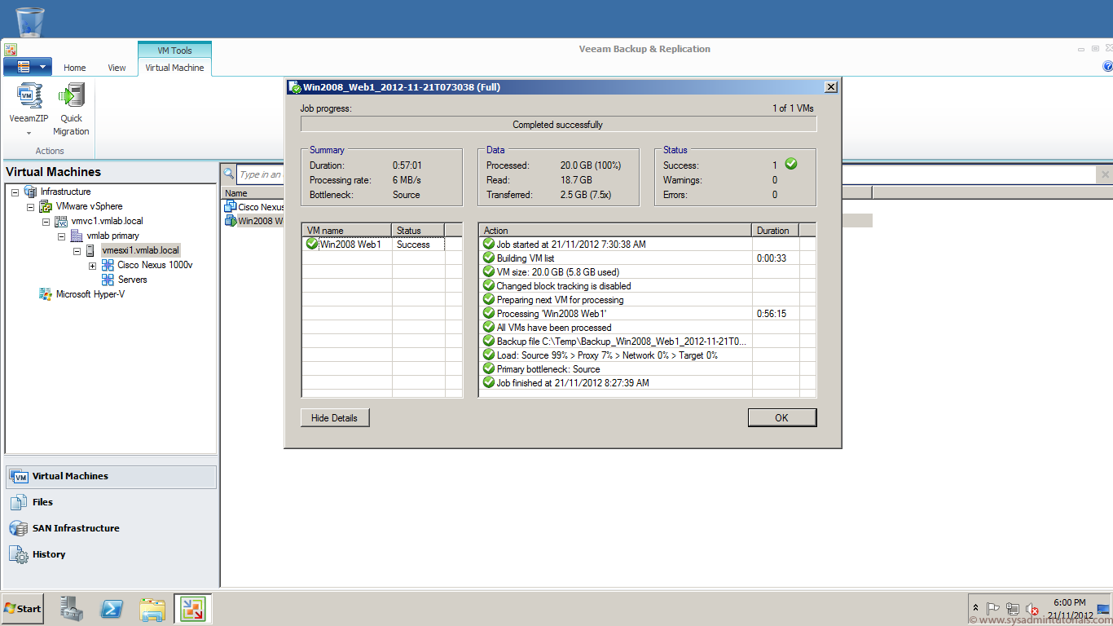The height and width of the screenshot is (626, 1113).
Task: Open the Files navigation pane
Action: [x=111, y=502]
